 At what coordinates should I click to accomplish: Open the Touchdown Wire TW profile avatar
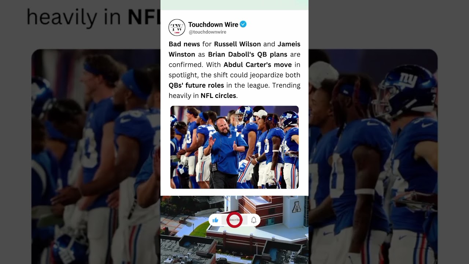point(177,27)
